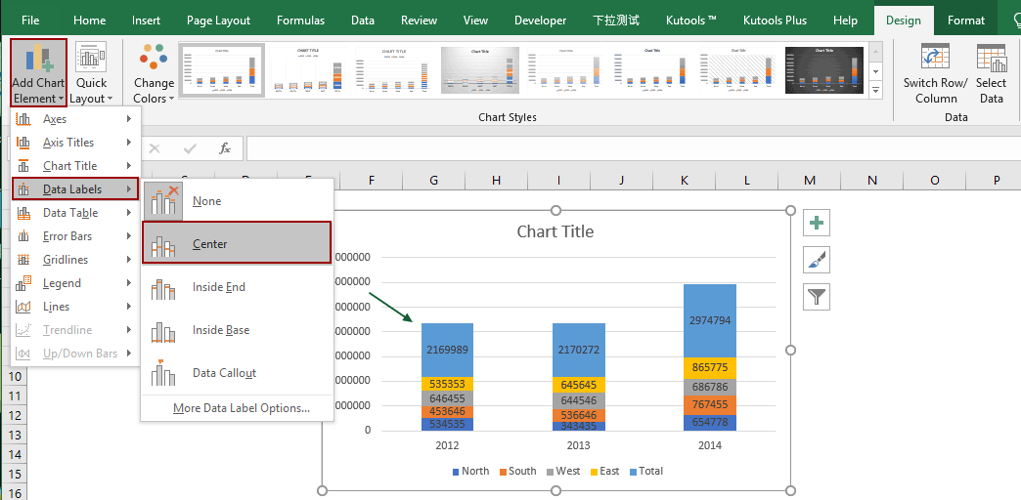Click the formula bar input field

point(626,148)
